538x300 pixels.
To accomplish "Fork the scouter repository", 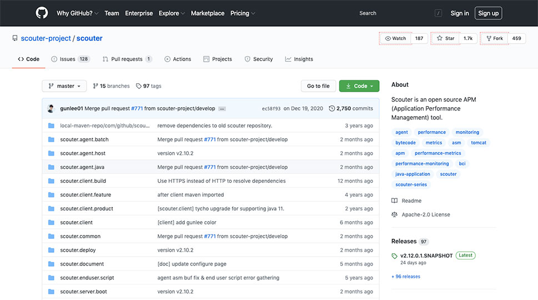I will coord(495,38).
